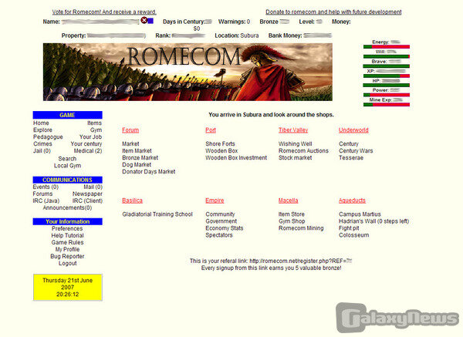Viewport: 463px width, 337px height.
Task: Open Wooden Box Investment link
Action: click(x=236, y=158)
